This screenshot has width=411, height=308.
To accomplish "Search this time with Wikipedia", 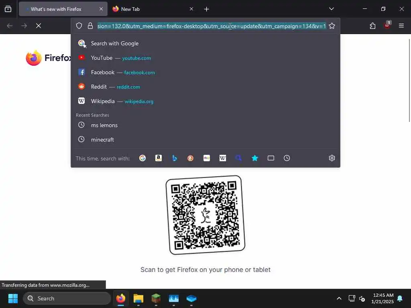I will tap(222, 158).
